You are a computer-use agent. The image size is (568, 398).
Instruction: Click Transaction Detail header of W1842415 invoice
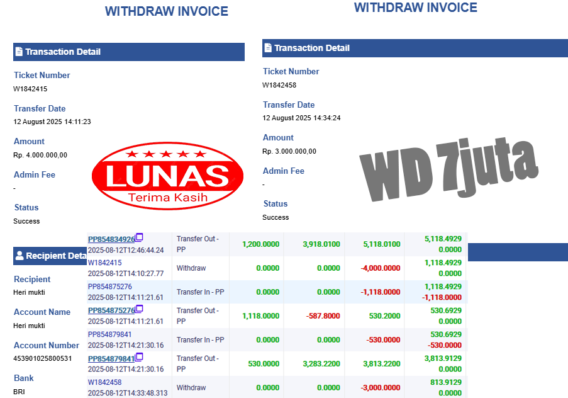(x=129, y=52)
